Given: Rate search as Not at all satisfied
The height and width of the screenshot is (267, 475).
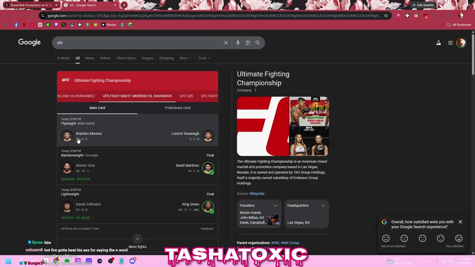Looking at the screenshot, I should 386,238.
